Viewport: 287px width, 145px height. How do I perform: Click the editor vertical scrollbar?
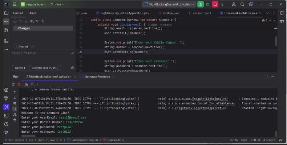[x=276, y=41]
